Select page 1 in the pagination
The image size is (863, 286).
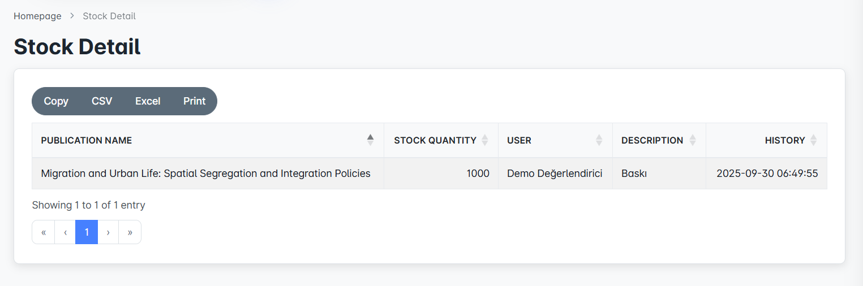[87, 232]
